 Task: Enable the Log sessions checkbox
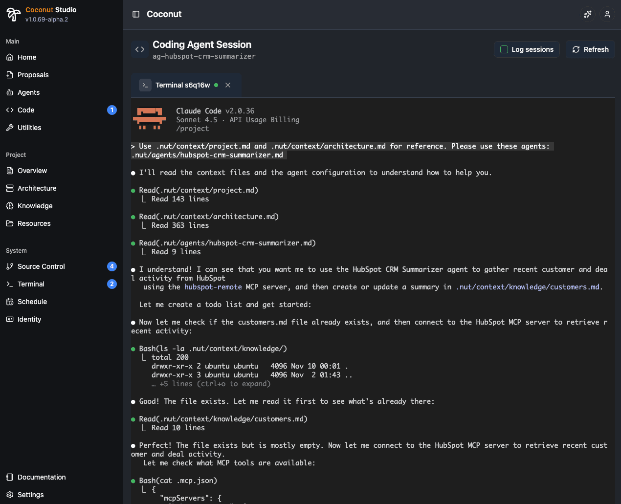pos(504,49)
